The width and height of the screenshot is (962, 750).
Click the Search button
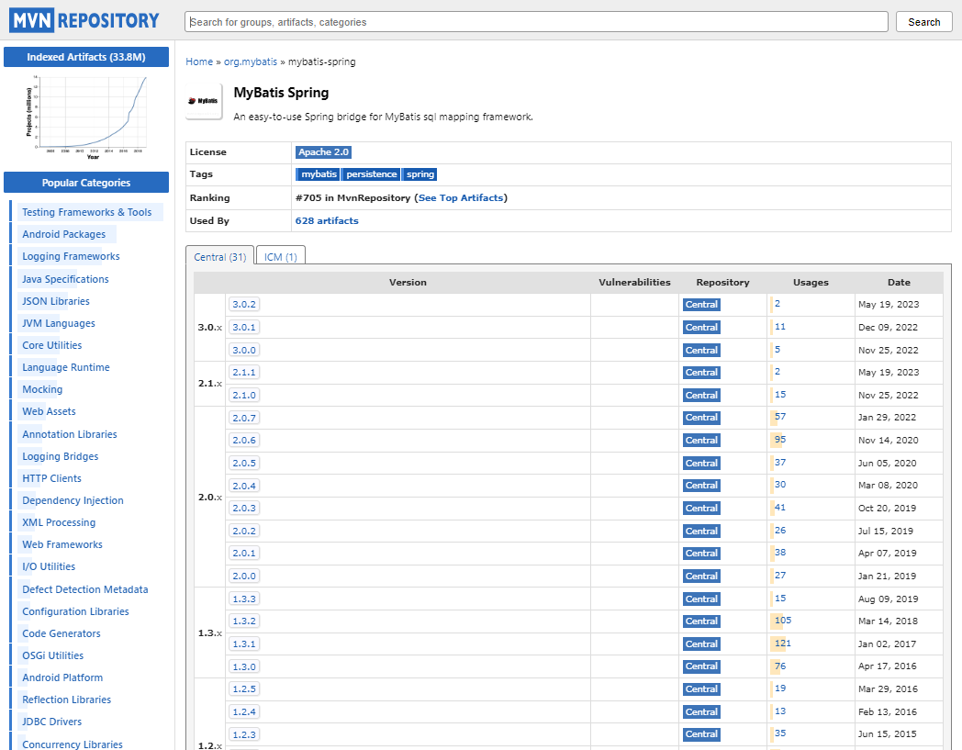pos(924,22)
